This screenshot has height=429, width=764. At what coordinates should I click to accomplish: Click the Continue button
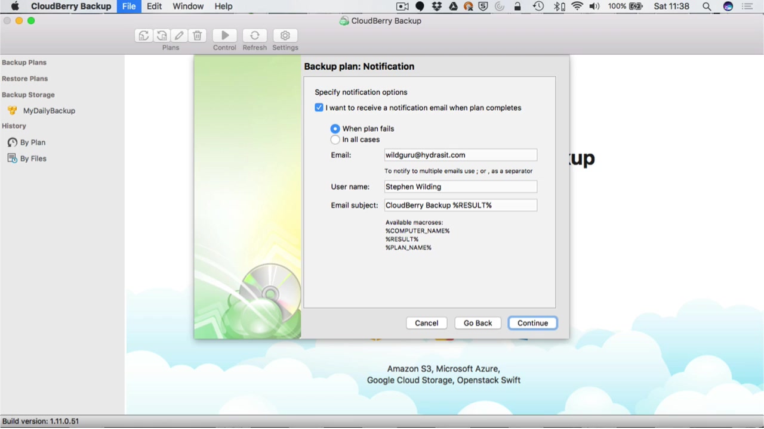[532, 323]
